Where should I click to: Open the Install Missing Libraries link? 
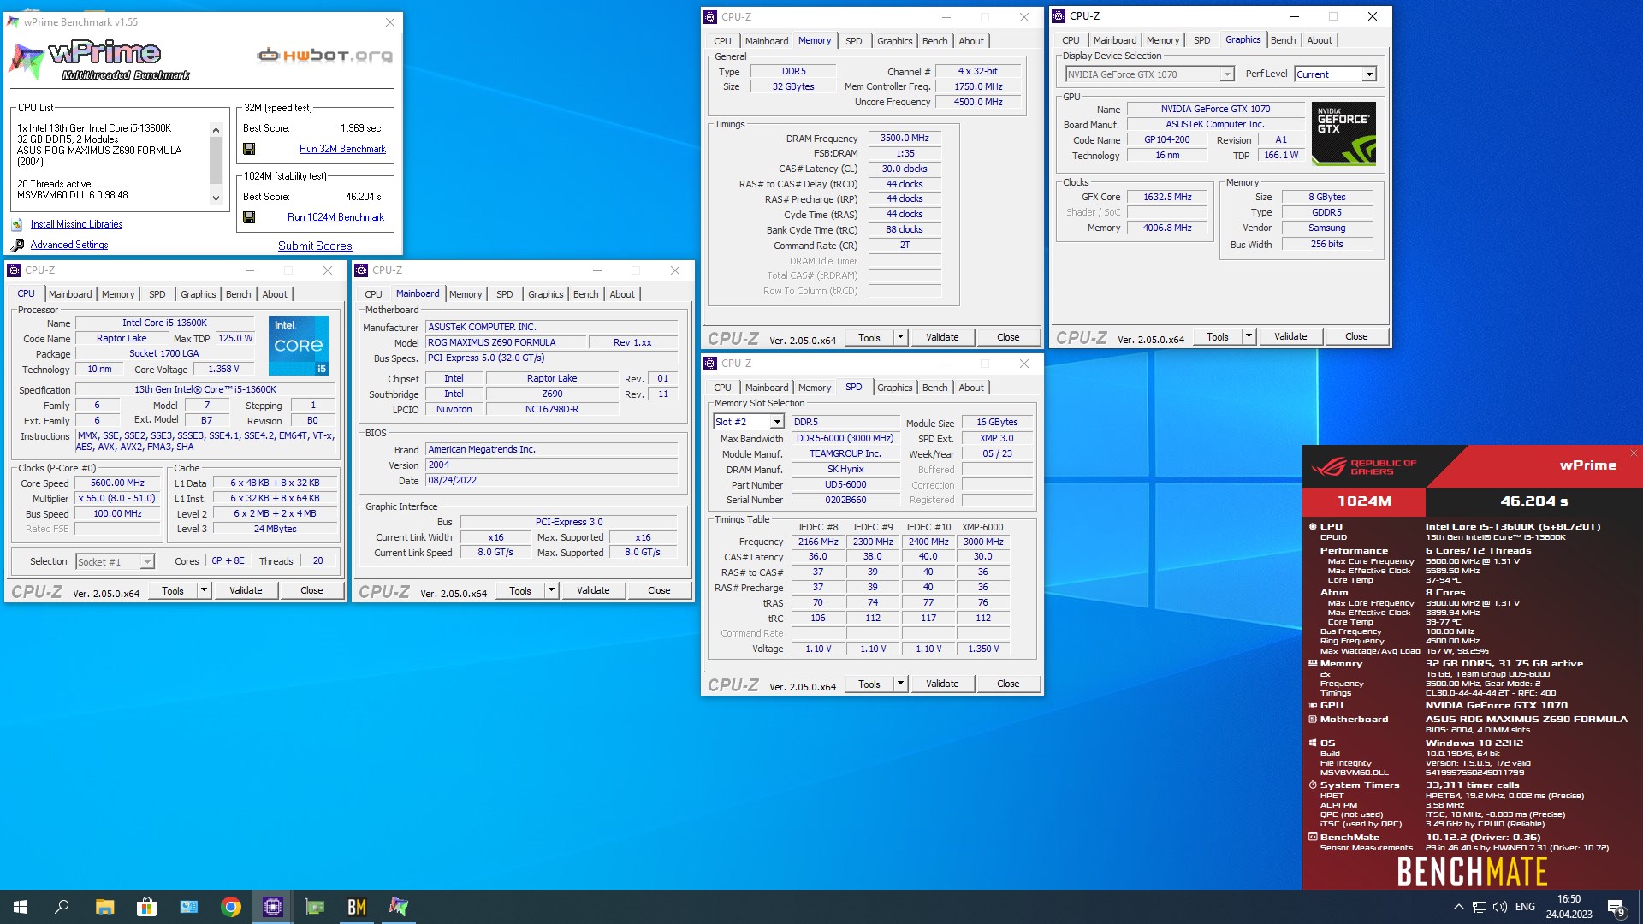(76, 224)
